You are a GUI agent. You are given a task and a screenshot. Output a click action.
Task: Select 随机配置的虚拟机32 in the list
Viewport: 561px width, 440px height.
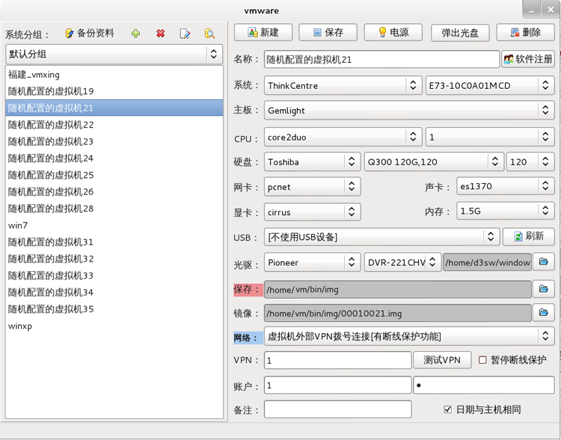[114, 258]
